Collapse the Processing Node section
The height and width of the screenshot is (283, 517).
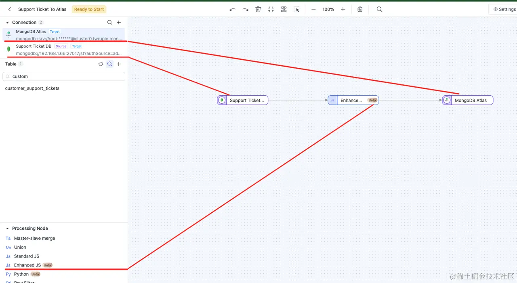(x=7, y=228)
